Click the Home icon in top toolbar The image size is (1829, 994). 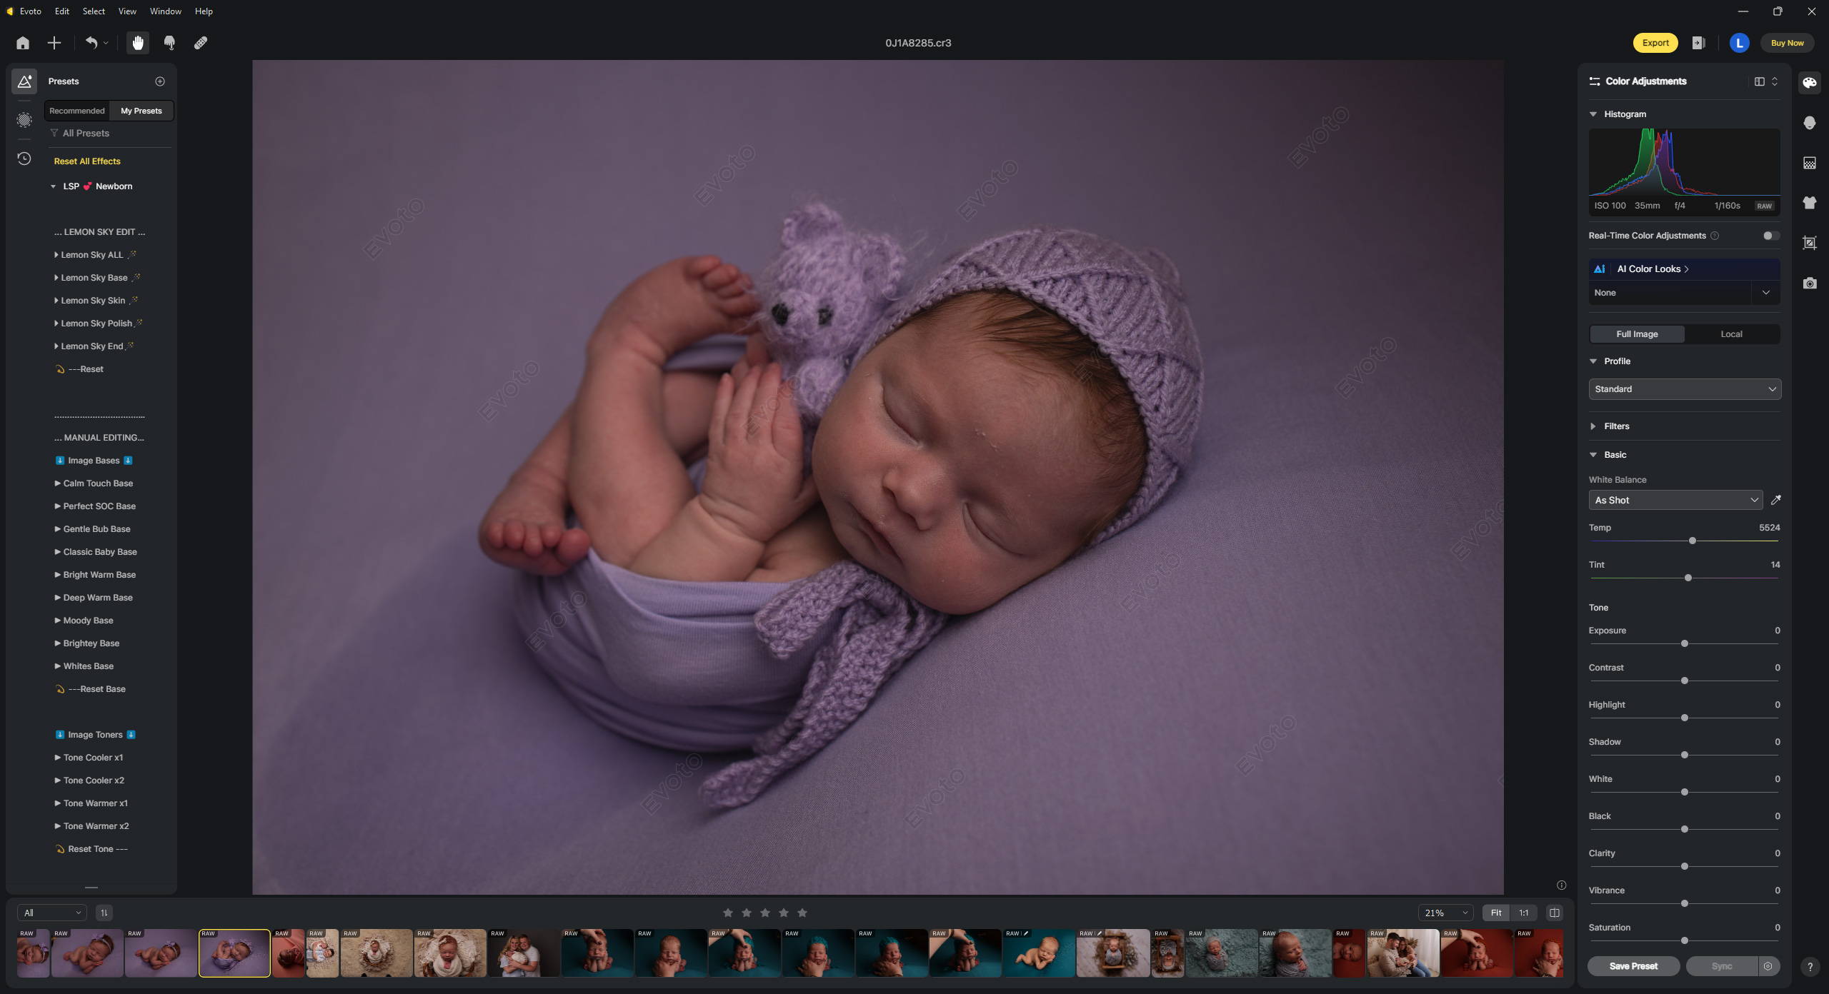click(x=23, y=43)
